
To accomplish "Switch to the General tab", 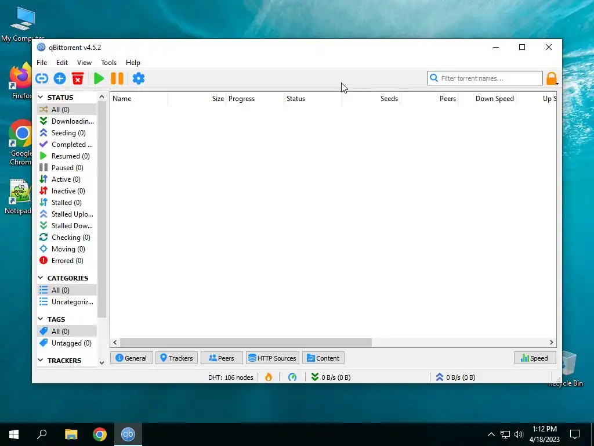I will tap(131, 358).
